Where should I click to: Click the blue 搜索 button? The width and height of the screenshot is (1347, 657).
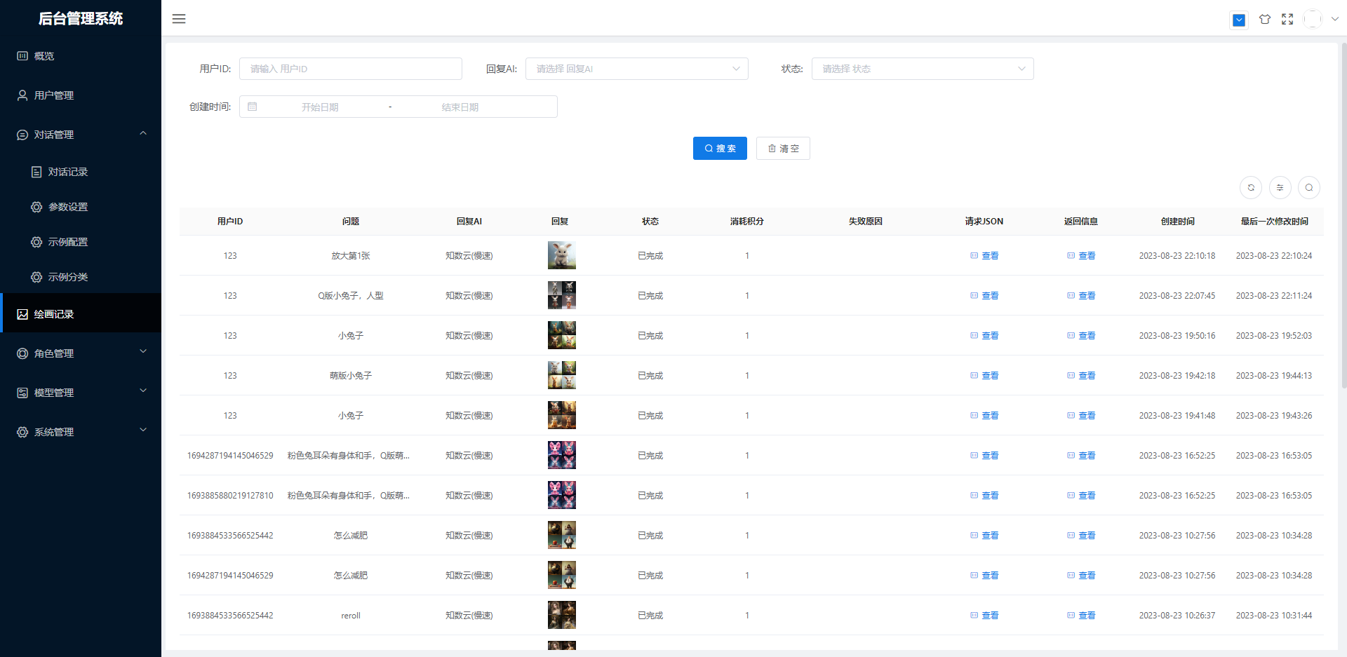click(x=720, y=149)
